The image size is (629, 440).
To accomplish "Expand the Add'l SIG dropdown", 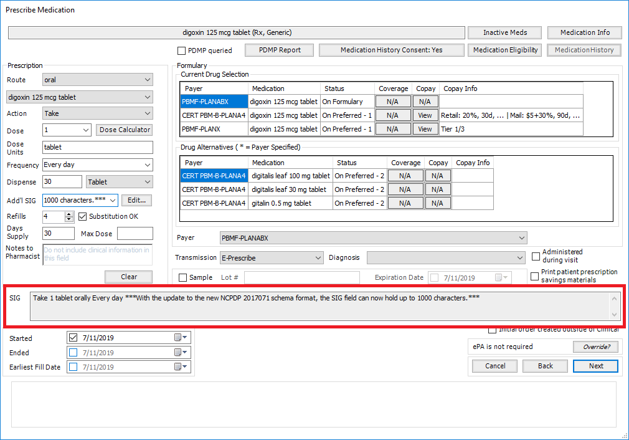I will pyautogui.click(x=113, y=200).
